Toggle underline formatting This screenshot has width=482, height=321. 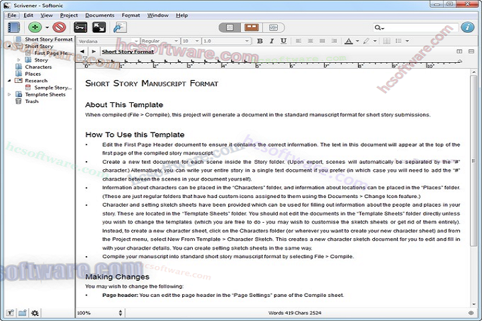[283, 41]
